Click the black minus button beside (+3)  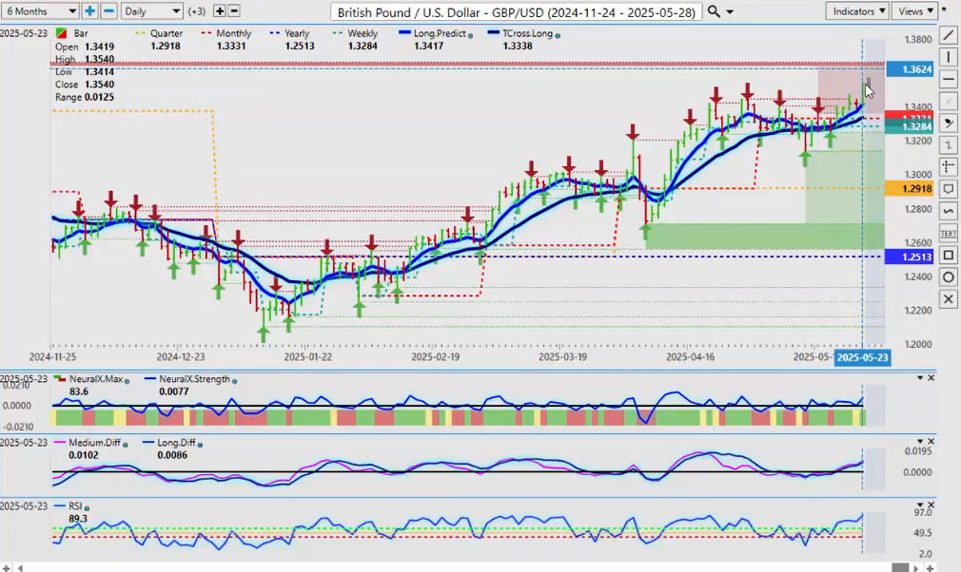coord(233,11)
